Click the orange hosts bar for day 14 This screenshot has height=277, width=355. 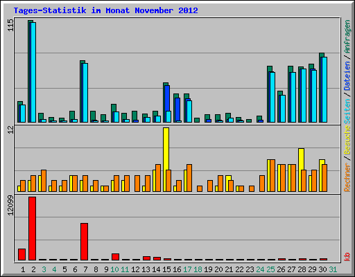(x=158, y=178)
